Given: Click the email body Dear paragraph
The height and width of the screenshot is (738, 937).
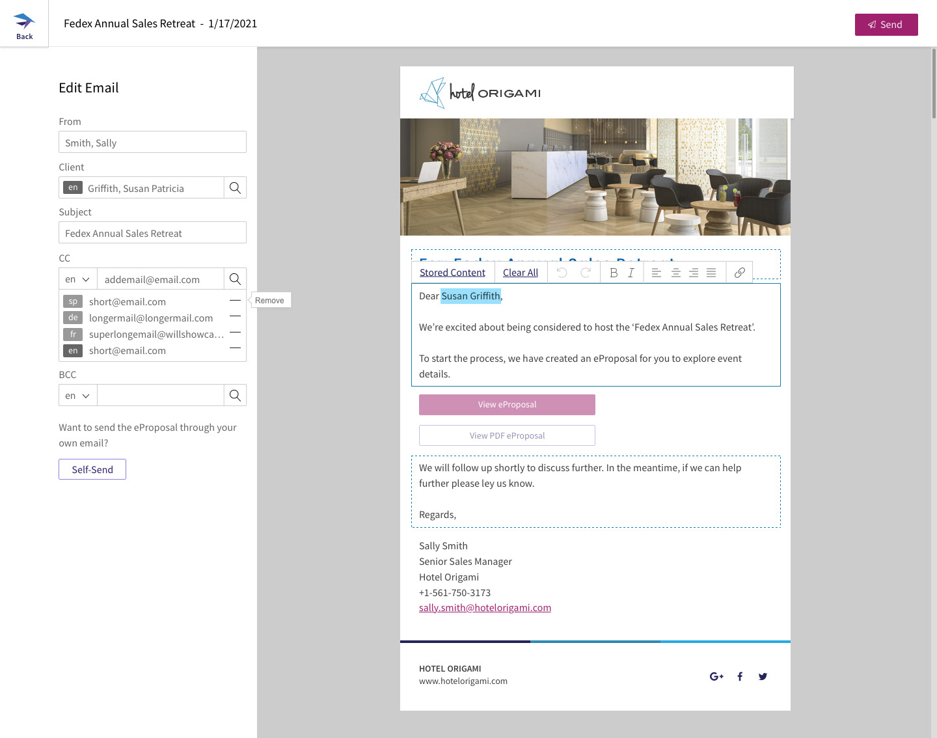Looking at the screenshot, I should pos(595,335).
